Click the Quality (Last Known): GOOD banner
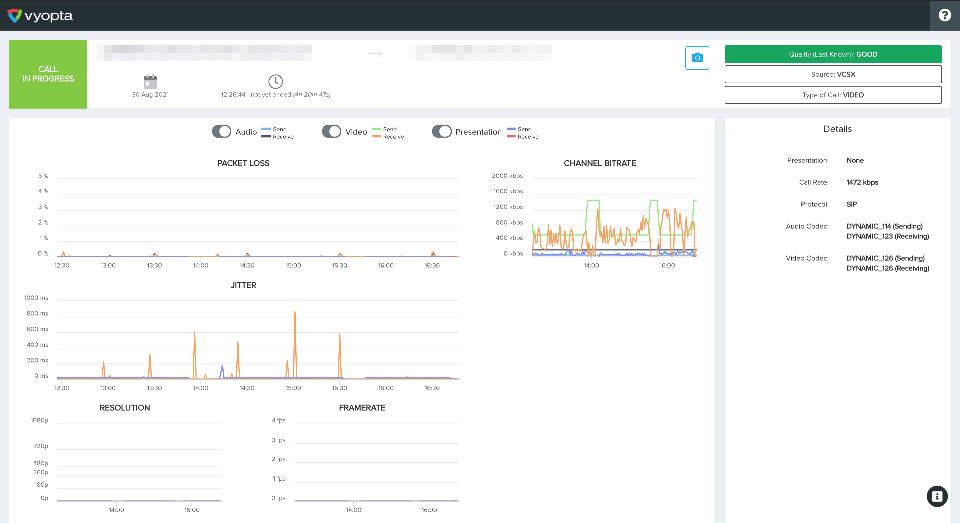 click(x=833, y=54)
